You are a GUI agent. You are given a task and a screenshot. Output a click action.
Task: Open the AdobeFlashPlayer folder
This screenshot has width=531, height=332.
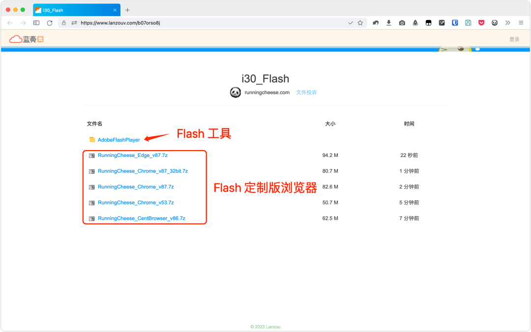click(x=118, y=140)
